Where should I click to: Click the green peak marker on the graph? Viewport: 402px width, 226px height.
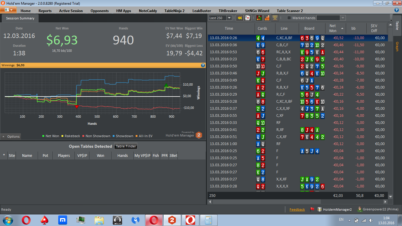166,85
